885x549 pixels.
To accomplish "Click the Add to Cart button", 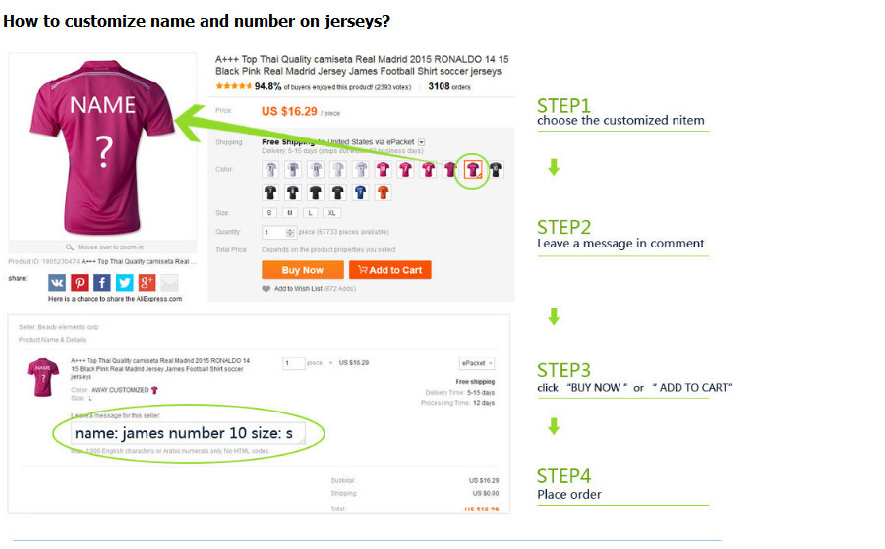I will [389, 270].
